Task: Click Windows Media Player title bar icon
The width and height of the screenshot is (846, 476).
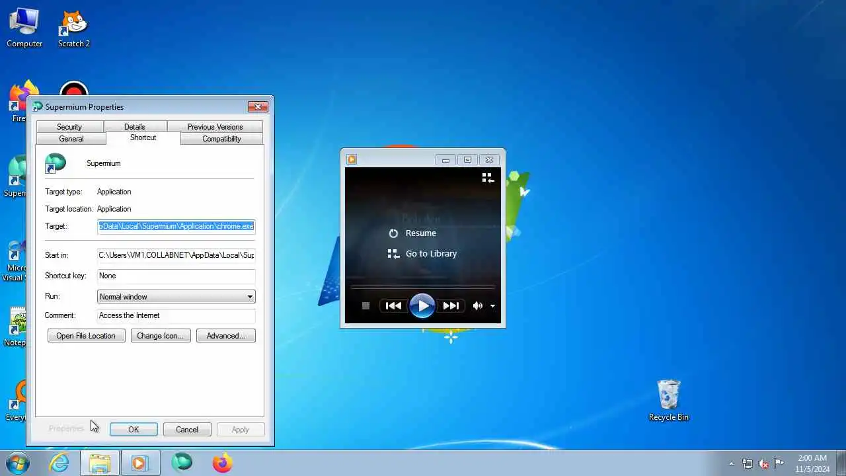Action: [x=352, y=159]
